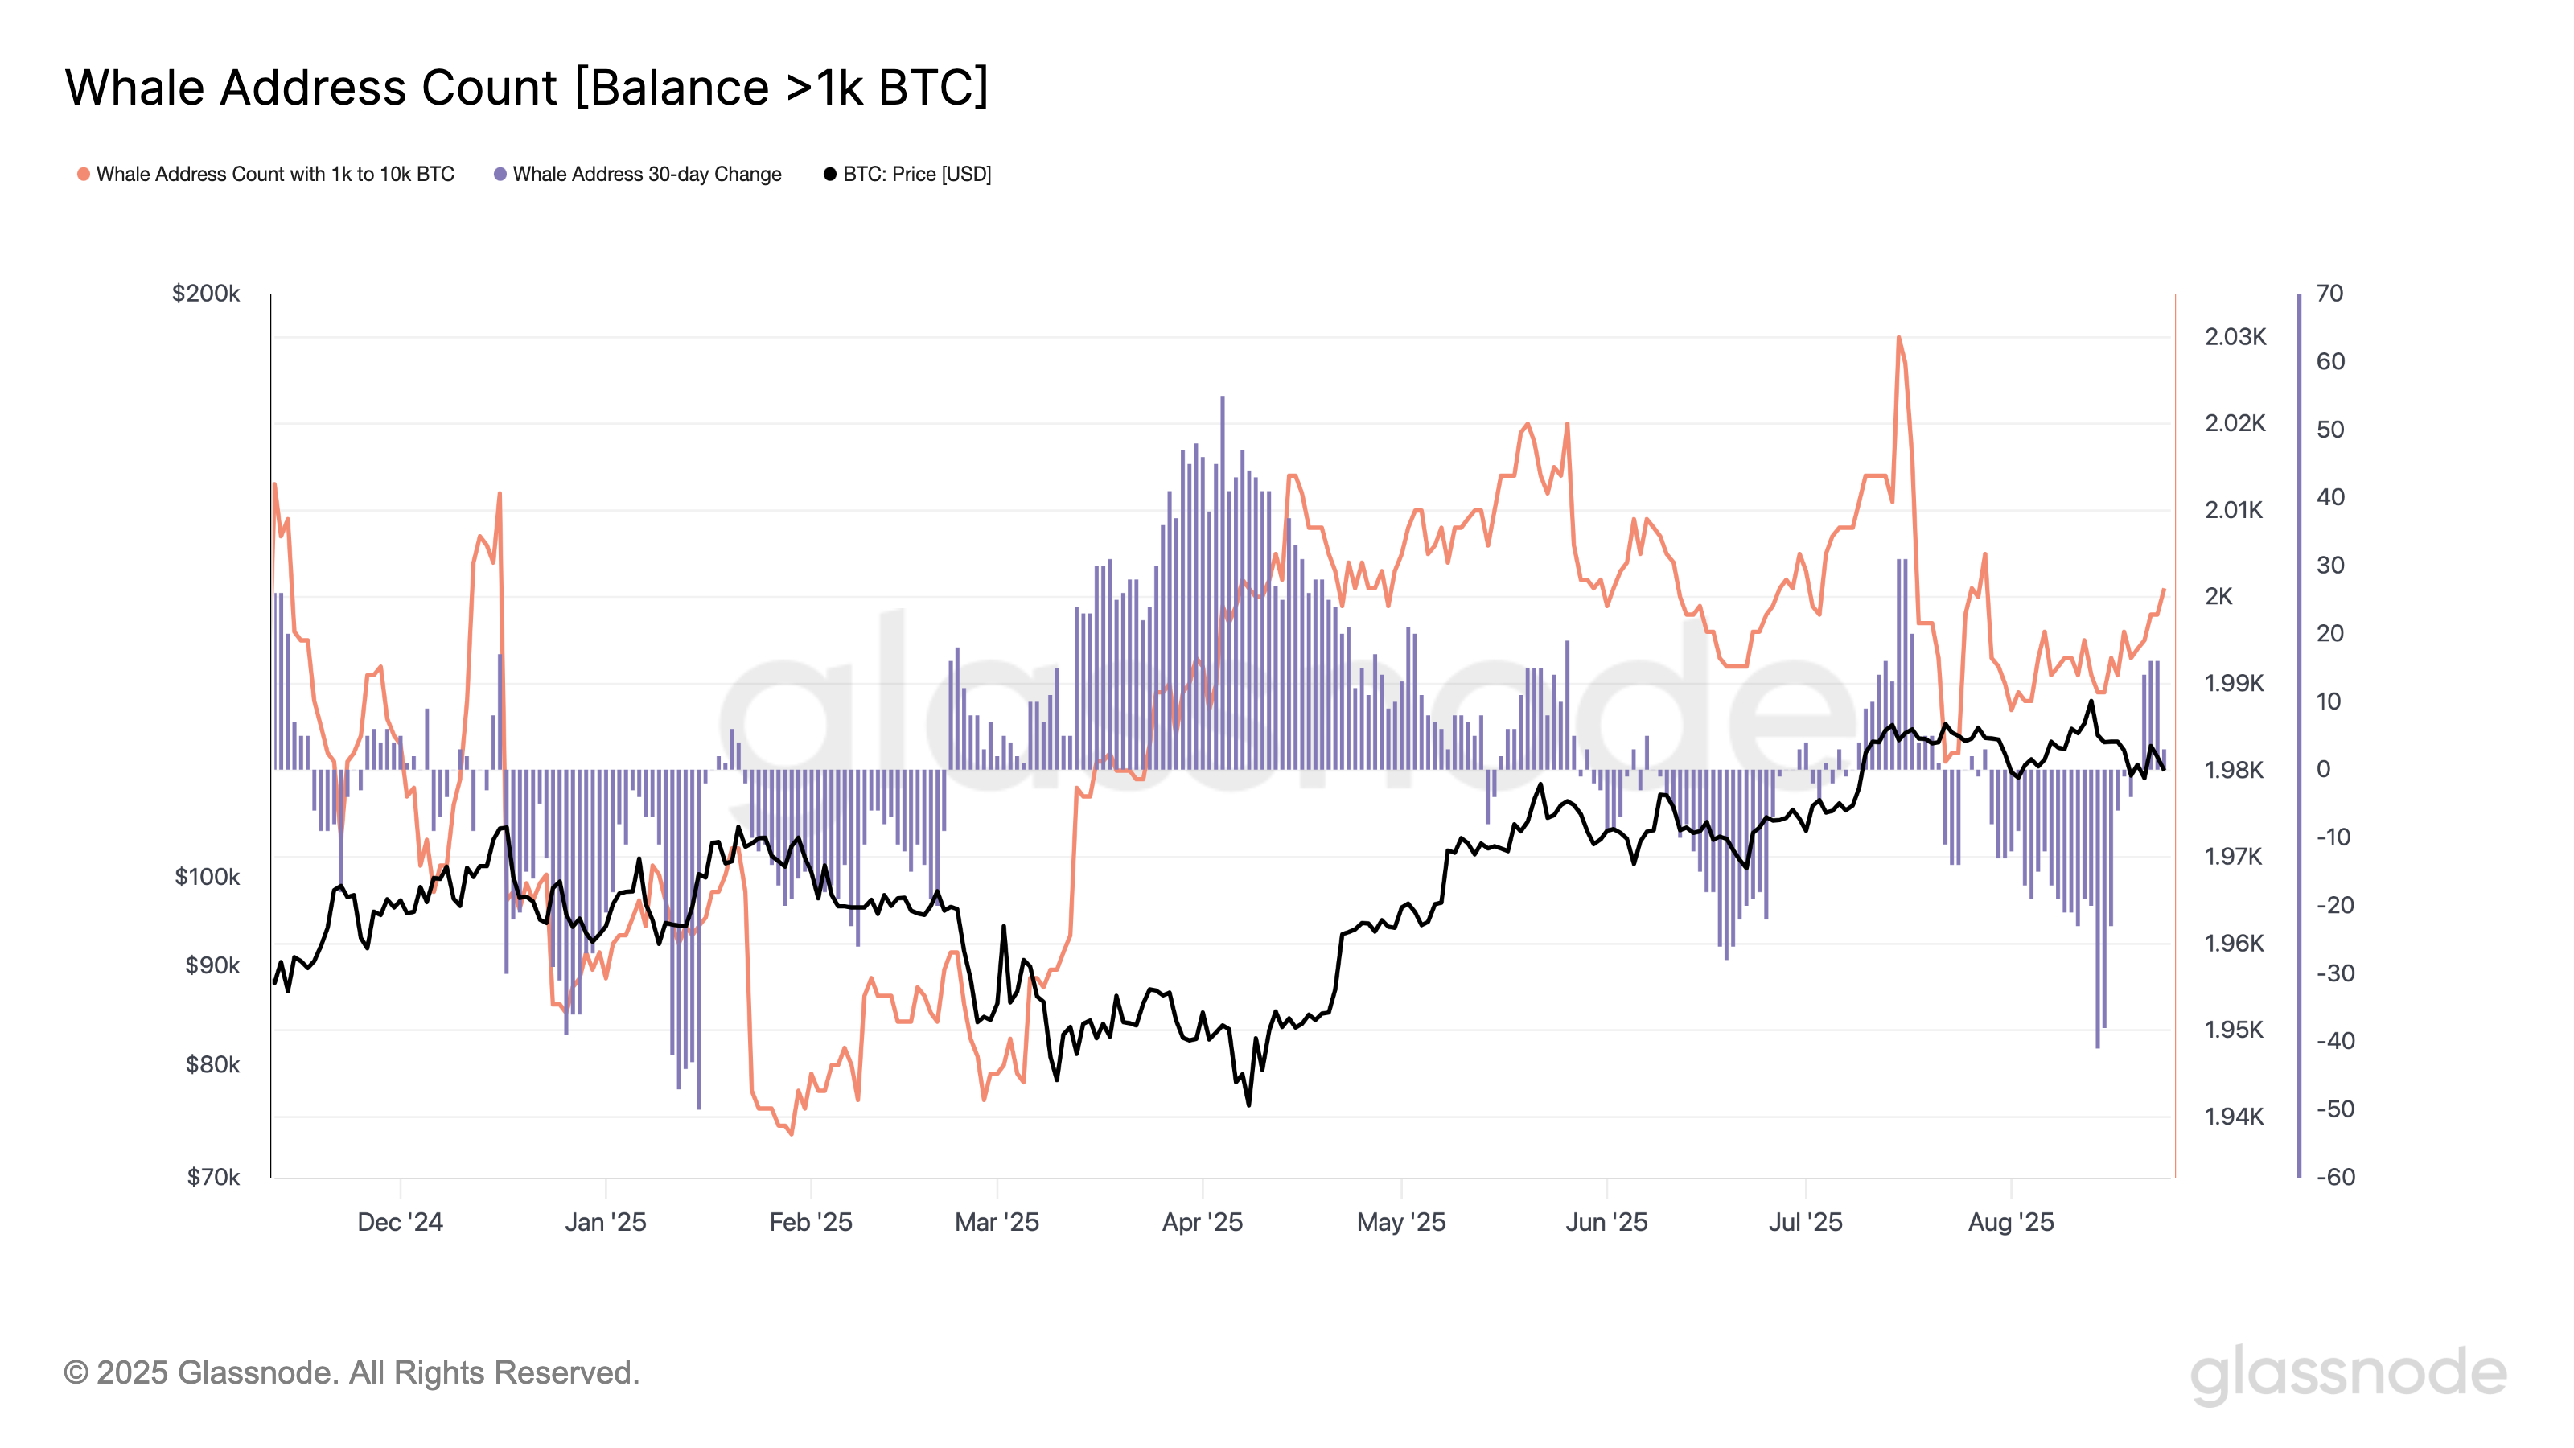Toggle the BTC: Price [USD] legend entry
Screen dimensions: 2574x1448
click(x=916, y=174)
